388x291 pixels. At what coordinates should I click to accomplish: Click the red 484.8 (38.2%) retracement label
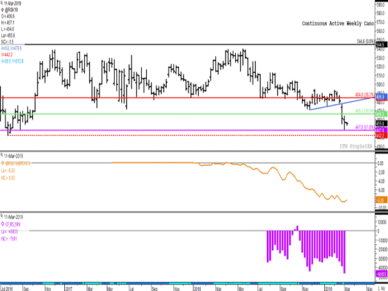(365, 95)
